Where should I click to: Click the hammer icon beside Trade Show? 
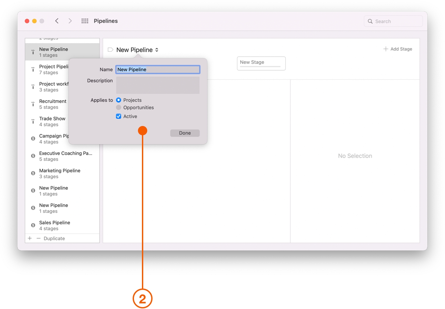tap(33, 121)
